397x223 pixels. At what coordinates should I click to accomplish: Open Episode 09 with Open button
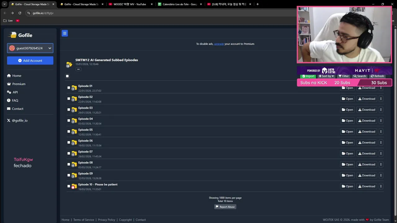click(347, 175)
